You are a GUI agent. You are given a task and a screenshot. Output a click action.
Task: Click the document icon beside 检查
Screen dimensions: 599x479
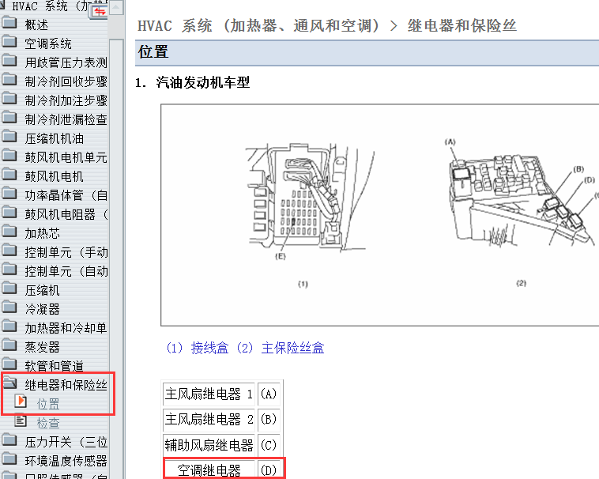21,421
